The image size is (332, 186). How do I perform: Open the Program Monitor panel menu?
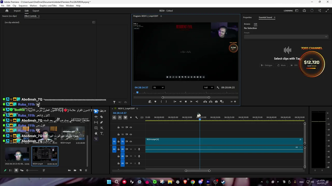pyautogui.click(x=161, y=16)
